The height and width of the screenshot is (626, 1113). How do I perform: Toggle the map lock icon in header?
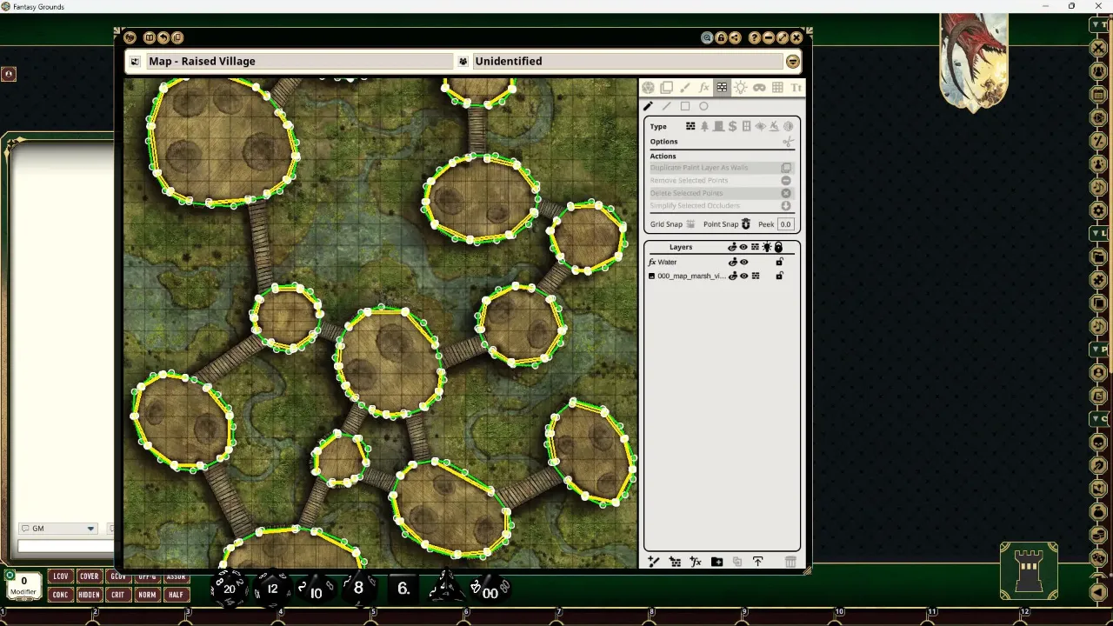(722, 37)
